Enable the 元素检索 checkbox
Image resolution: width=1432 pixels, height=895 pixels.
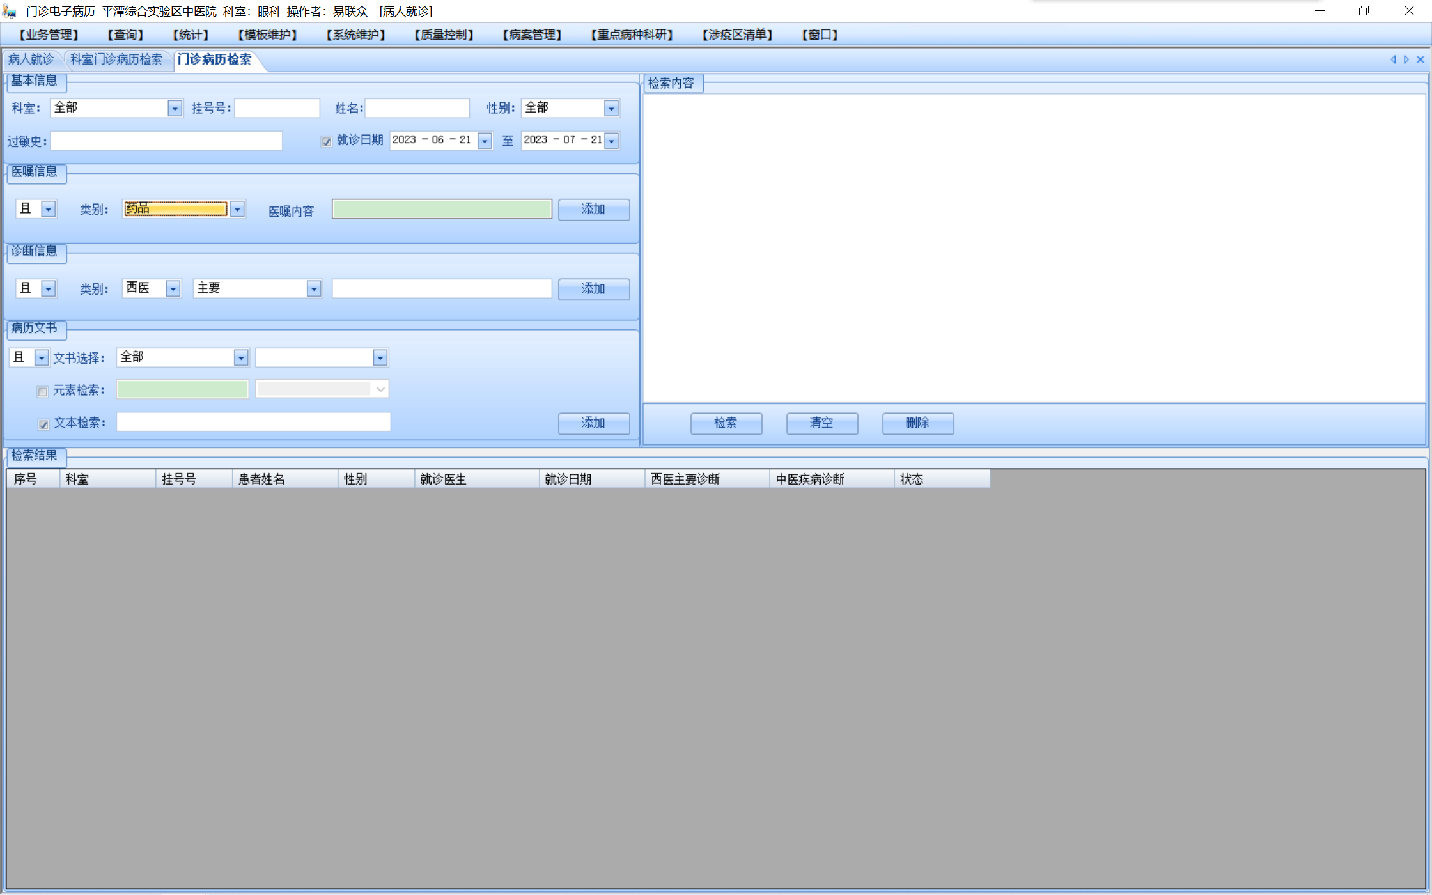[x=43, y=391]
